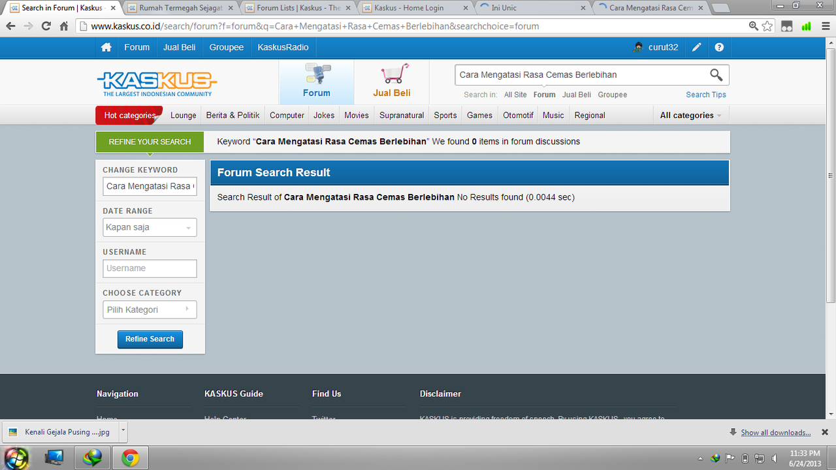The width and height of the screenshot is (836, 470).
Task: Click Show all downloads link
Action: (776, 432)
